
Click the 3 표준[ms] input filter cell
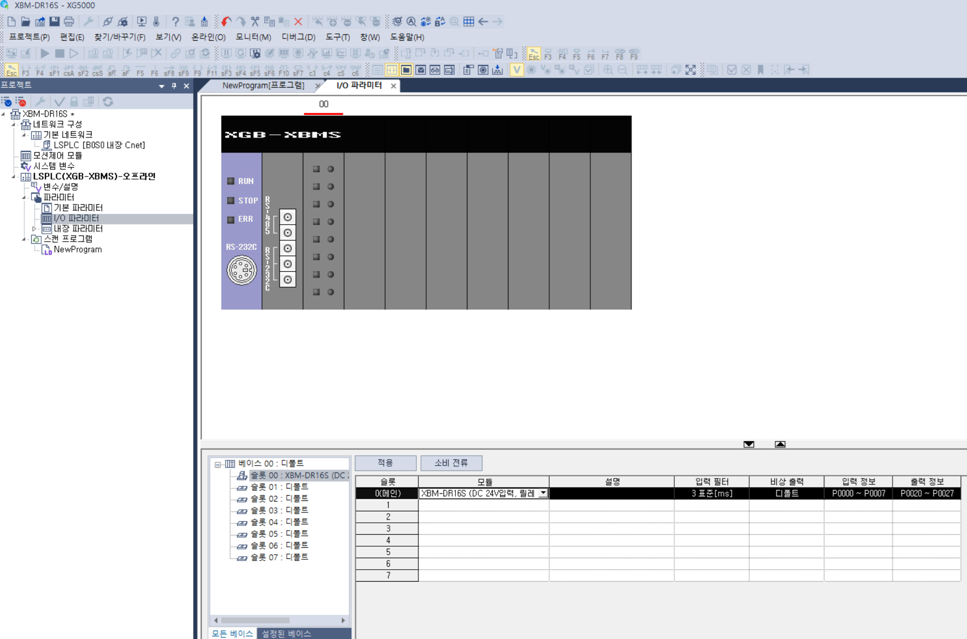click(712, 493)
